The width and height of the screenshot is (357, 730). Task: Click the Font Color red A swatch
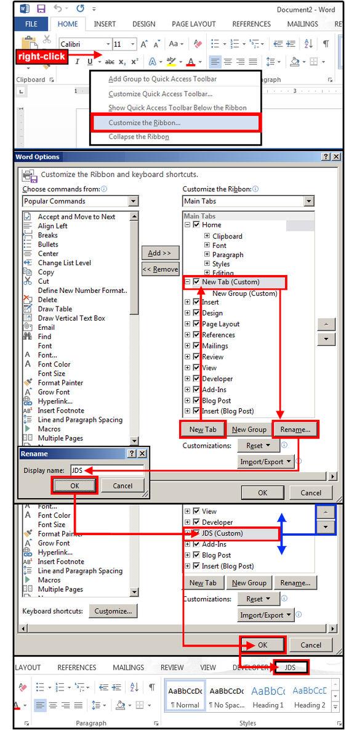point(191,62)
